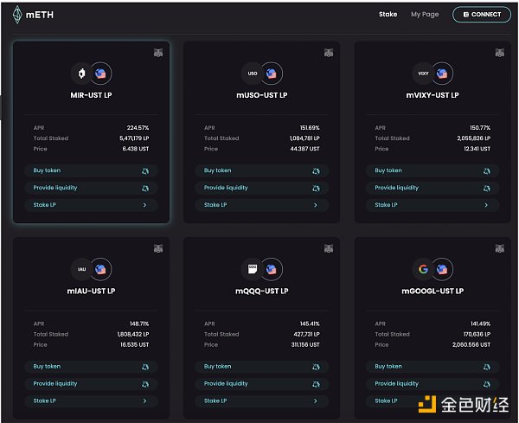Click Provide liquidity on mQQQ-UST LP card

(x=262, y=384)
